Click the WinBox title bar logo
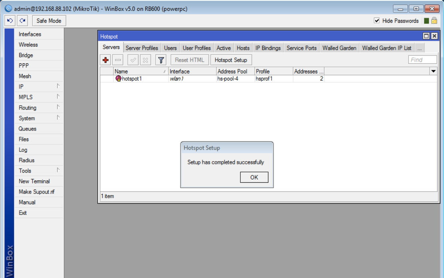This screenshot has width=444, height=278. pos(8,8)
